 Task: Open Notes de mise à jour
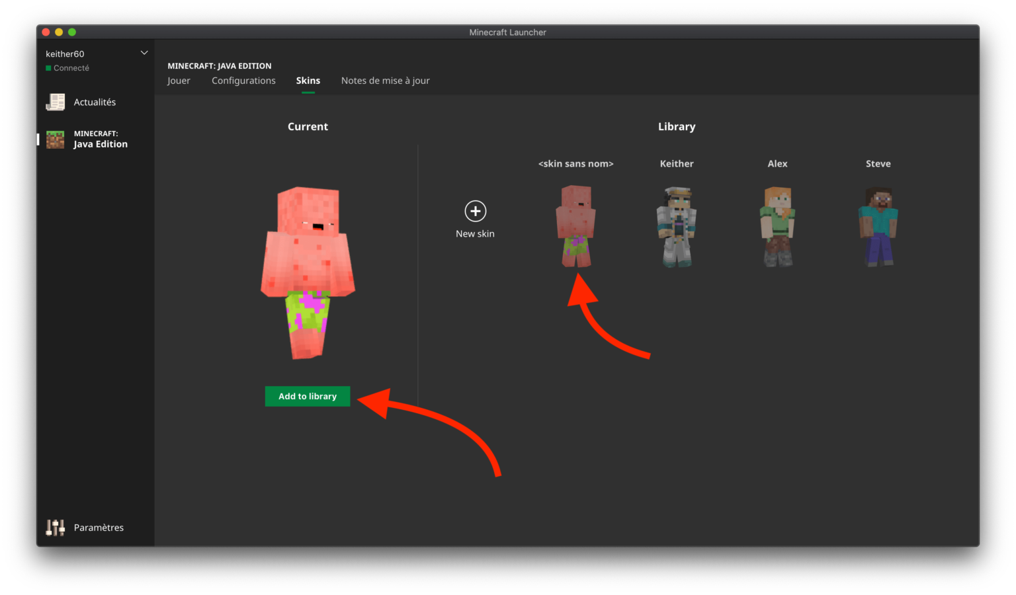coord(386,80)
